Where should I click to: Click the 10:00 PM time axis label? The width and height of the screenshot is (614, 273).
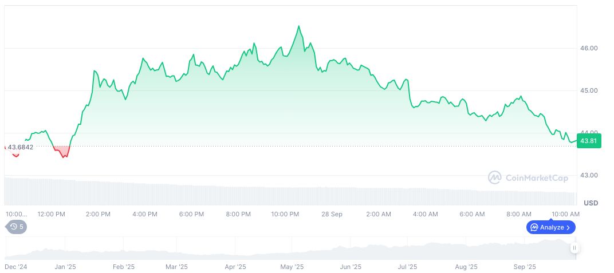285,214
